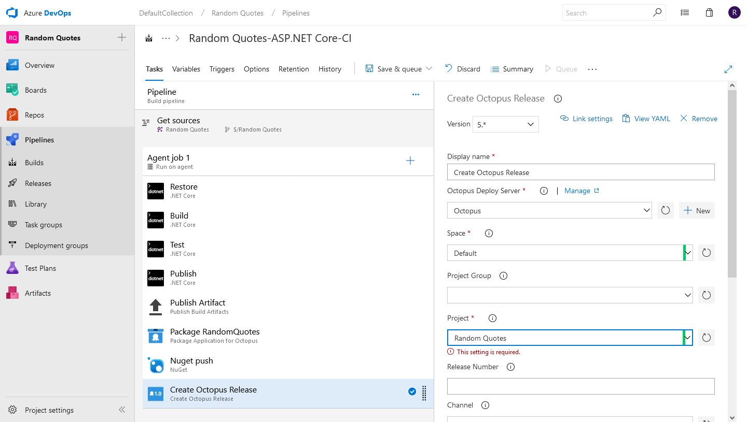Expand the empty Project Group dropdown

tap(688, 295)
